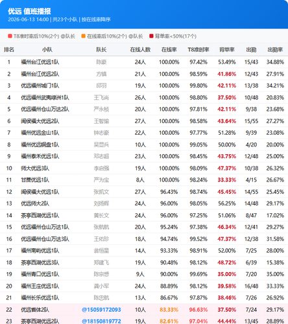Click the 99.69% T8 rate cell

pos(198,274)
